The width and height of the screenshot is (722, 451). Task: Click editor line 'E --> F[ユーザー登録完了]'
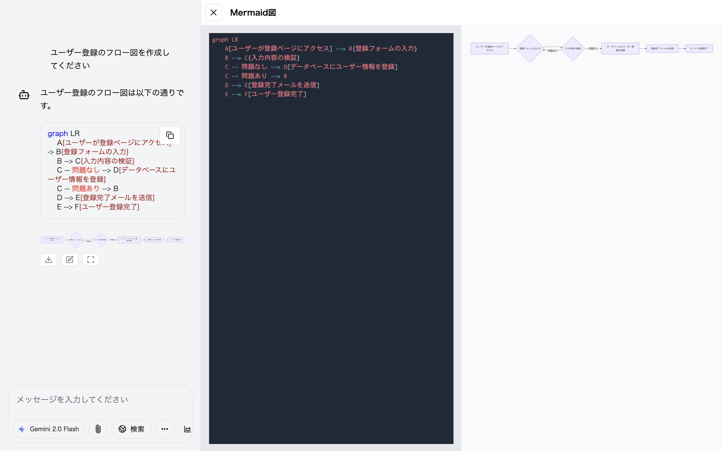[x=265, y=94]
